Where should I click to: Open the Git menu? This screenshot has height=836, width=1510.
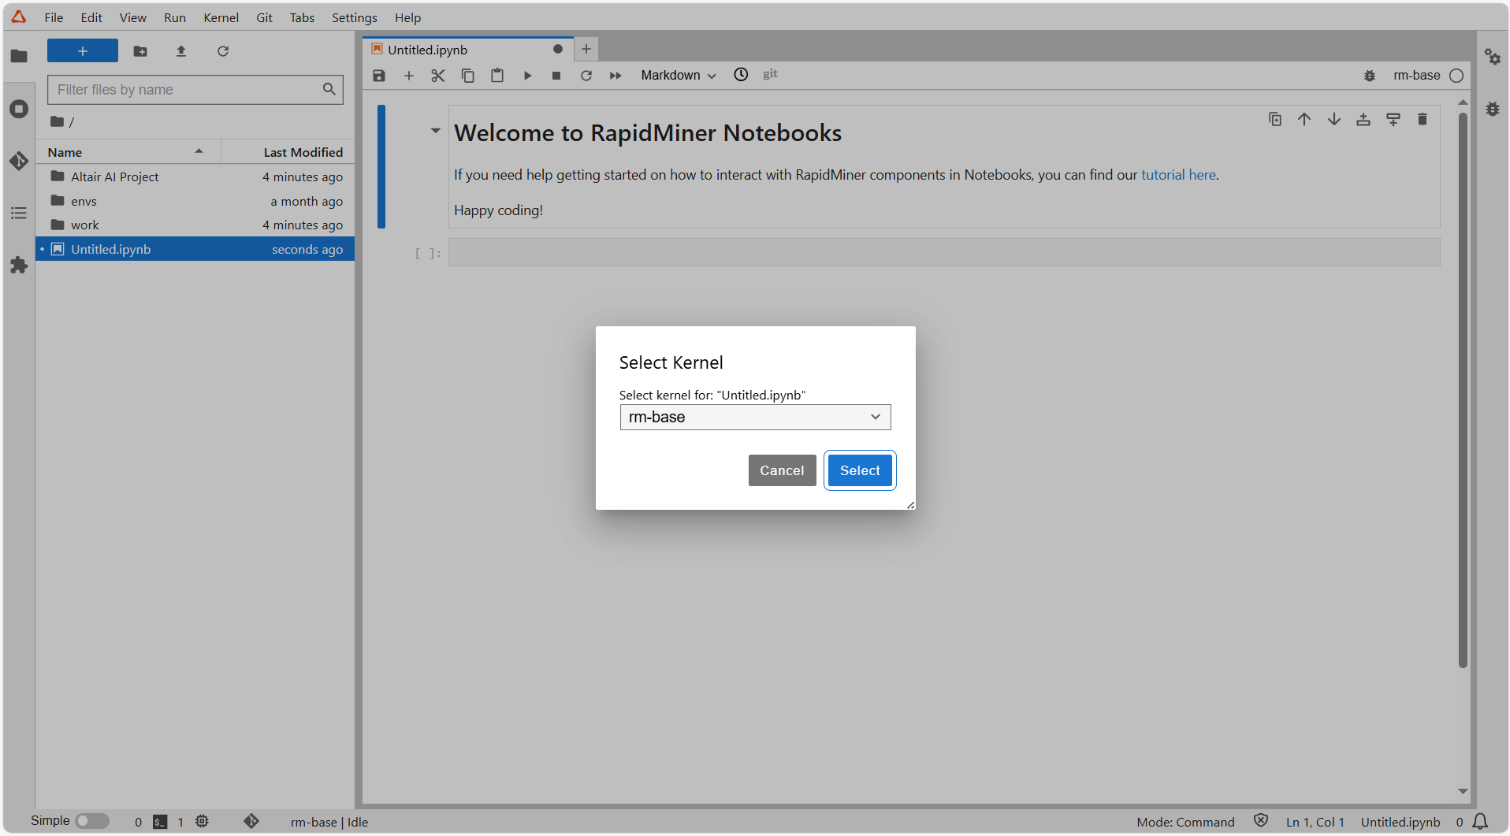264,17
